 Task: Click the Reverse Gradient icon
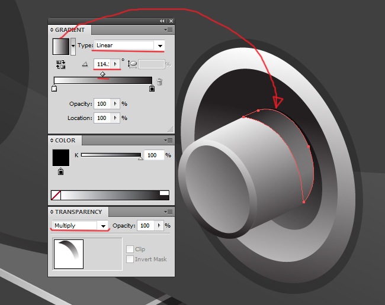tap(60, 64)
